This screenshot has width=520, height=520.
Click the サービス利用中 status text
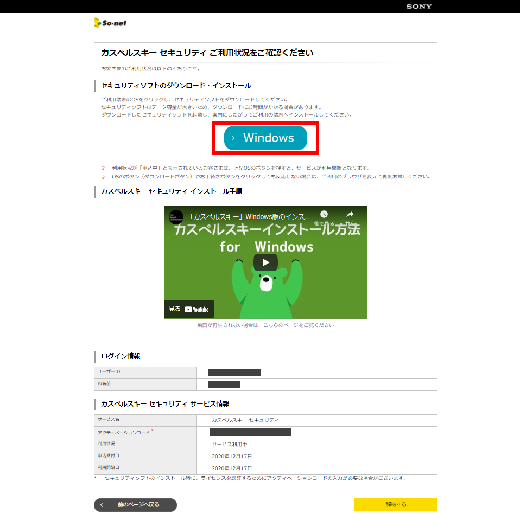pos(230,444)
